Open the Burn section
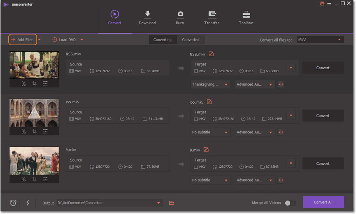Viewport: 356px width, 214px height. click(x=180, y=17)
